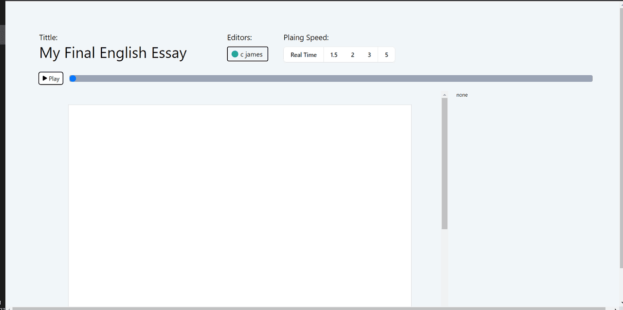
Task: Click the horizontal scrollbar at the page bottom
Action: pyautogui.click(x=307, y=308)
